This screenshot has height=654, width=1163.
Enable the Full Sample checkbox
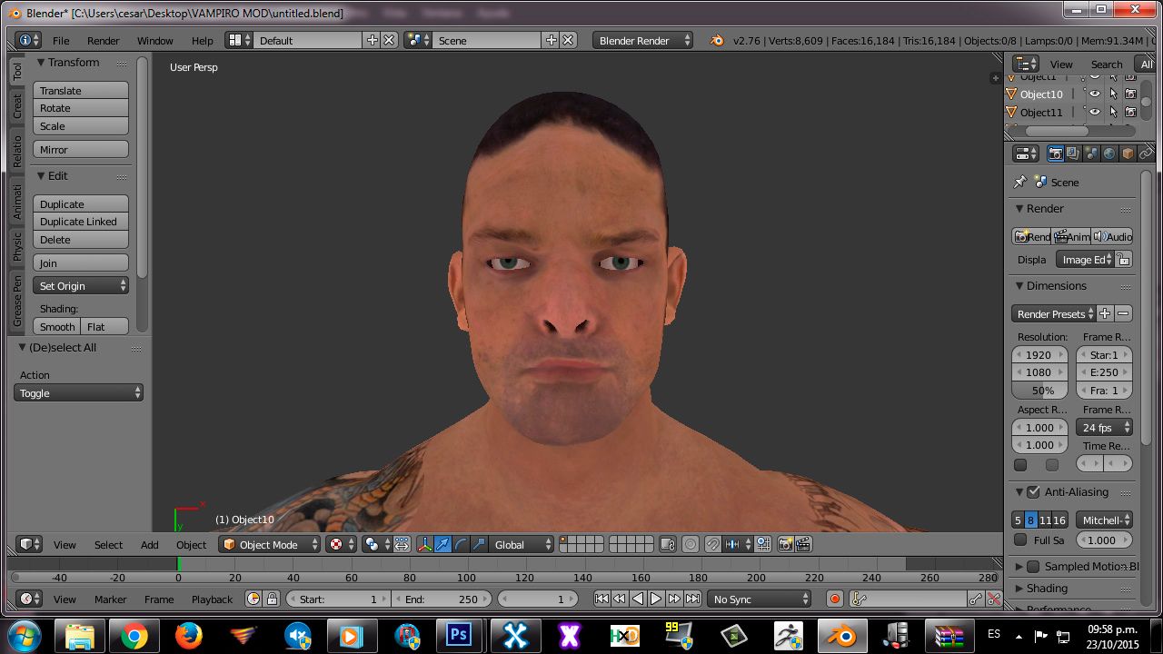[1020, 540]
